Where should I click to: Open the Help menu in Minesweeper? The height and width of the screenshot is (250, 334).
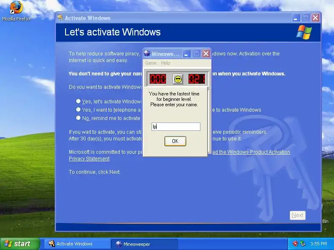click(x=165, y=63)
